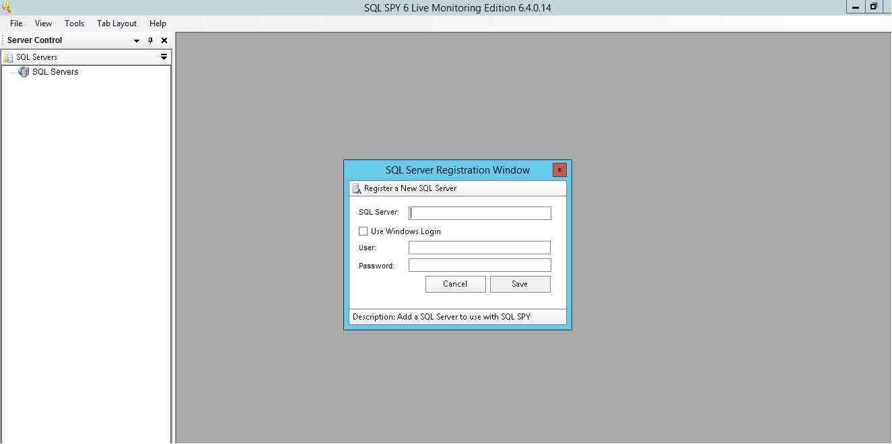Close the SQL Server Registration Window

(559, 170)
